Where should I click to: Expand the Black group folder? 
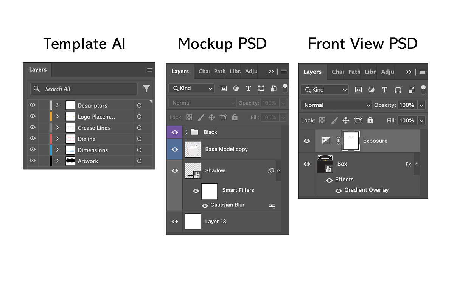point(186,132)
